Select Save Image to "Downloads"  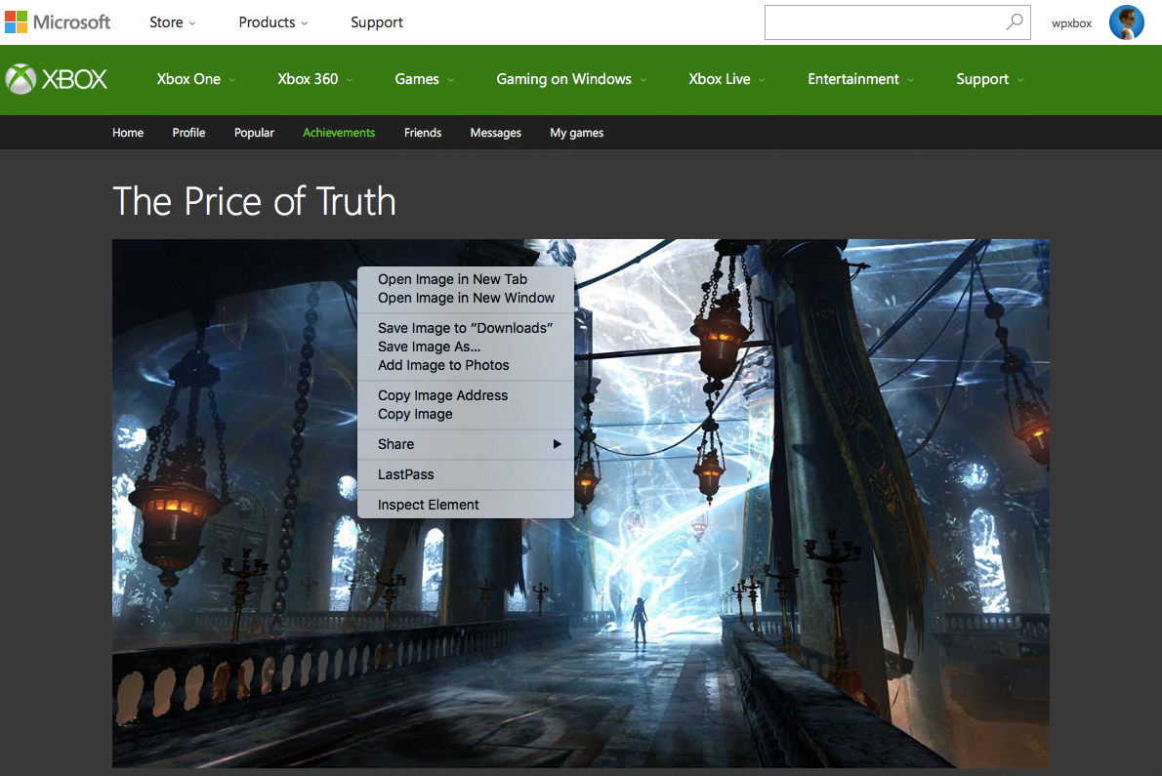(x=466, y=328)
